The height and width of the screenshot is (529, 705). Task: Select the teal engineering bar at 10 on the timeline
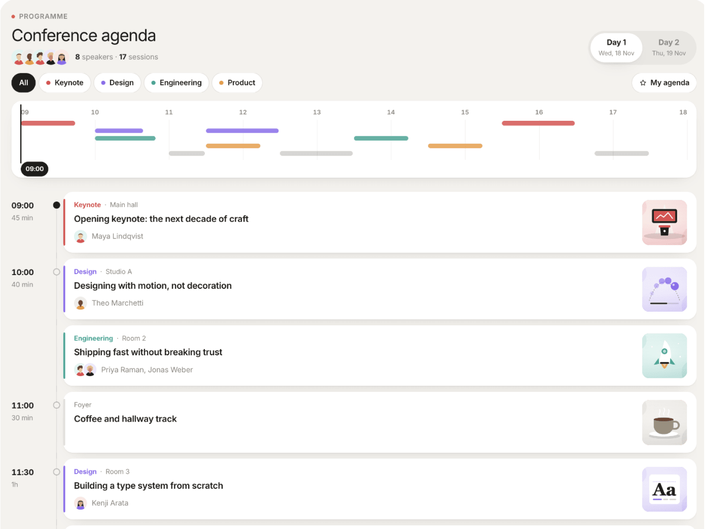coord(125,138)
